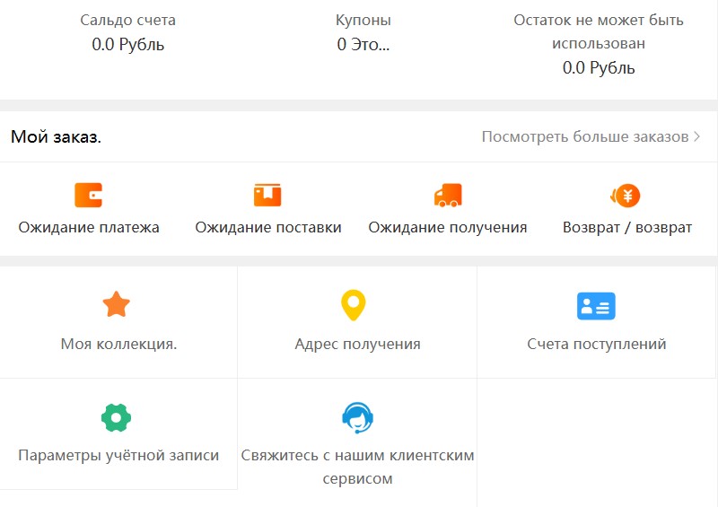Image resolution: width=718 pixels, height=507 pixels.
Task: Select the Ожидание платежа label
Action: coord(89,228)
